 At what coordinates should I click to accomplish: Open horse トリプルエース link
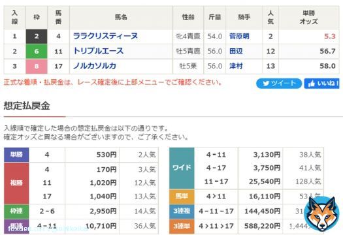98,51
